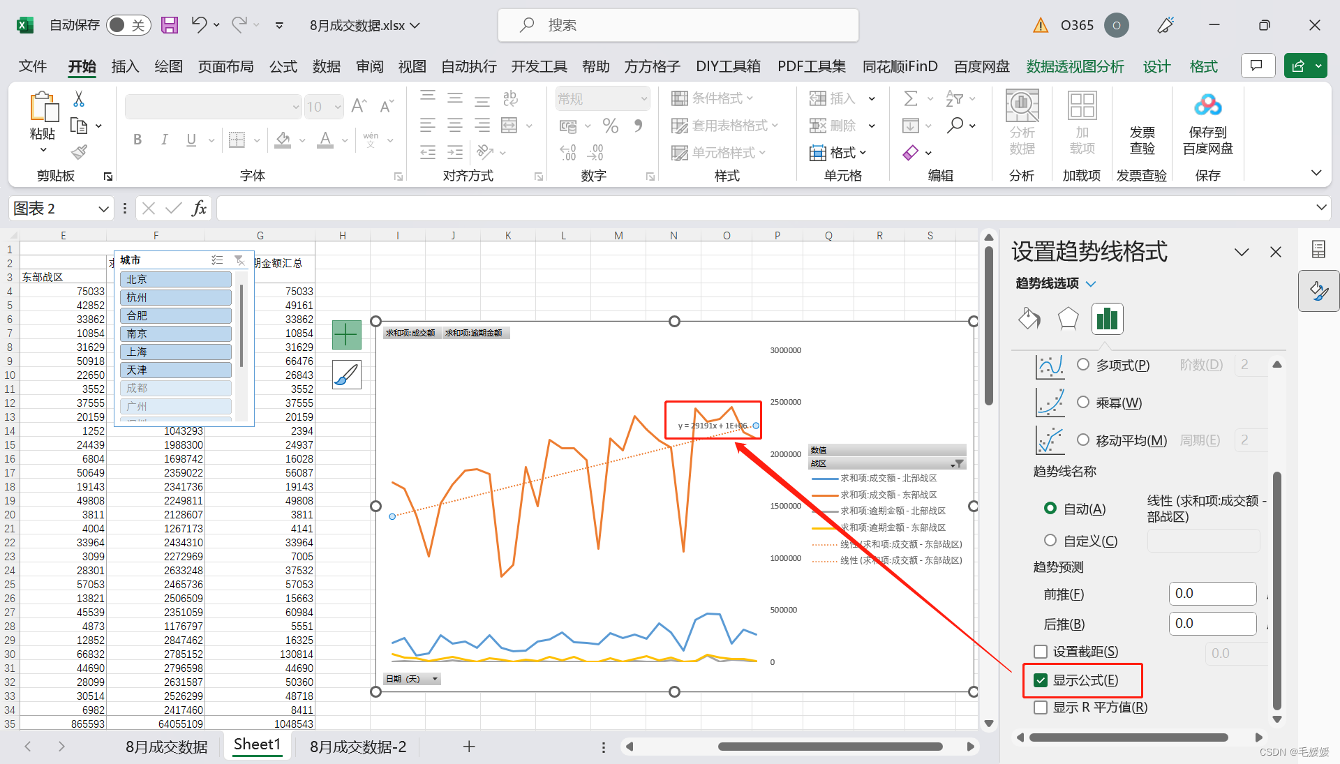Open the task pane options chevron
This screenshot has height=764, width=1340.
pyautogui.click(x=1242, y=252)
